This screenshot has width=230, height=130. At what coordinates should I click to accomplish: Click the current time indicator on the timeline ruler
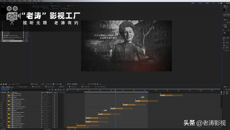(115, 90)
